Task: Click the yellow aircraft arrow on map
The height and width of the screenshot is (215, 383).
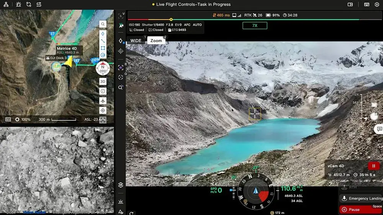Action: [x=68, y=62]
